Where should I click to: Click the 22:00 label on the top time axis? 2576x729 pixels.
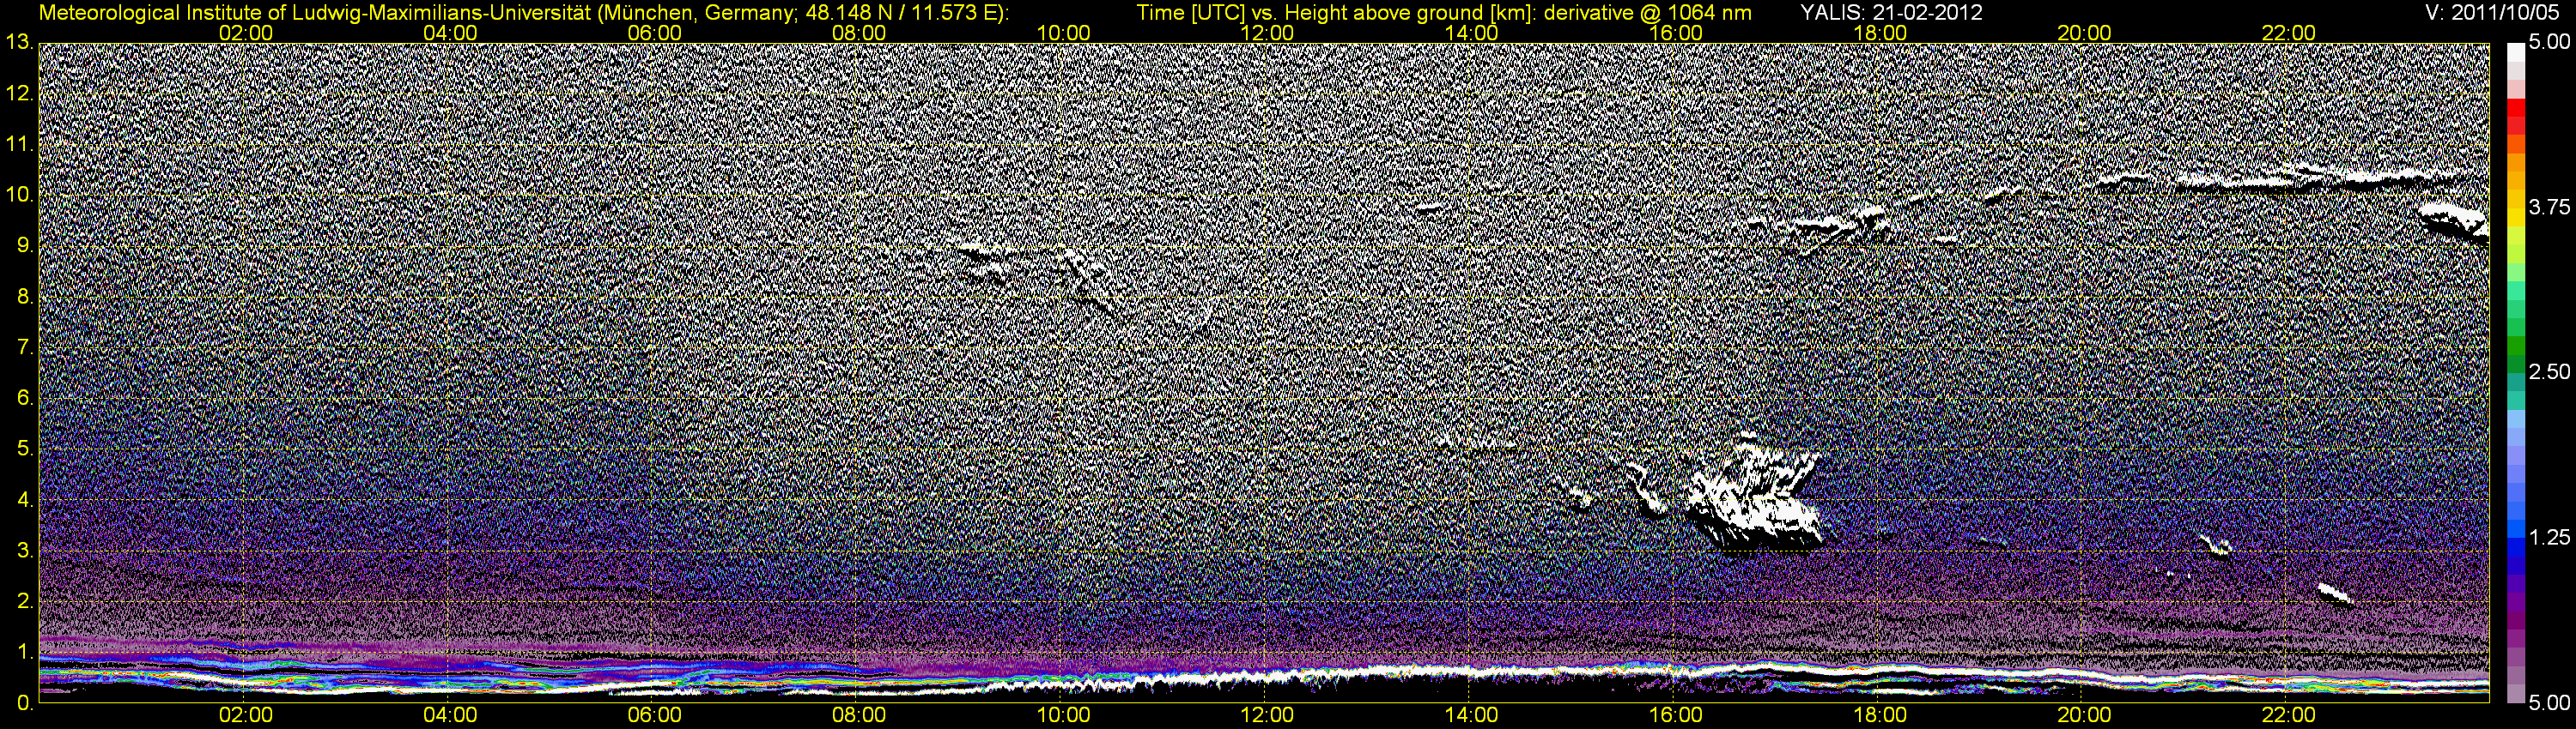(2289, 33)
